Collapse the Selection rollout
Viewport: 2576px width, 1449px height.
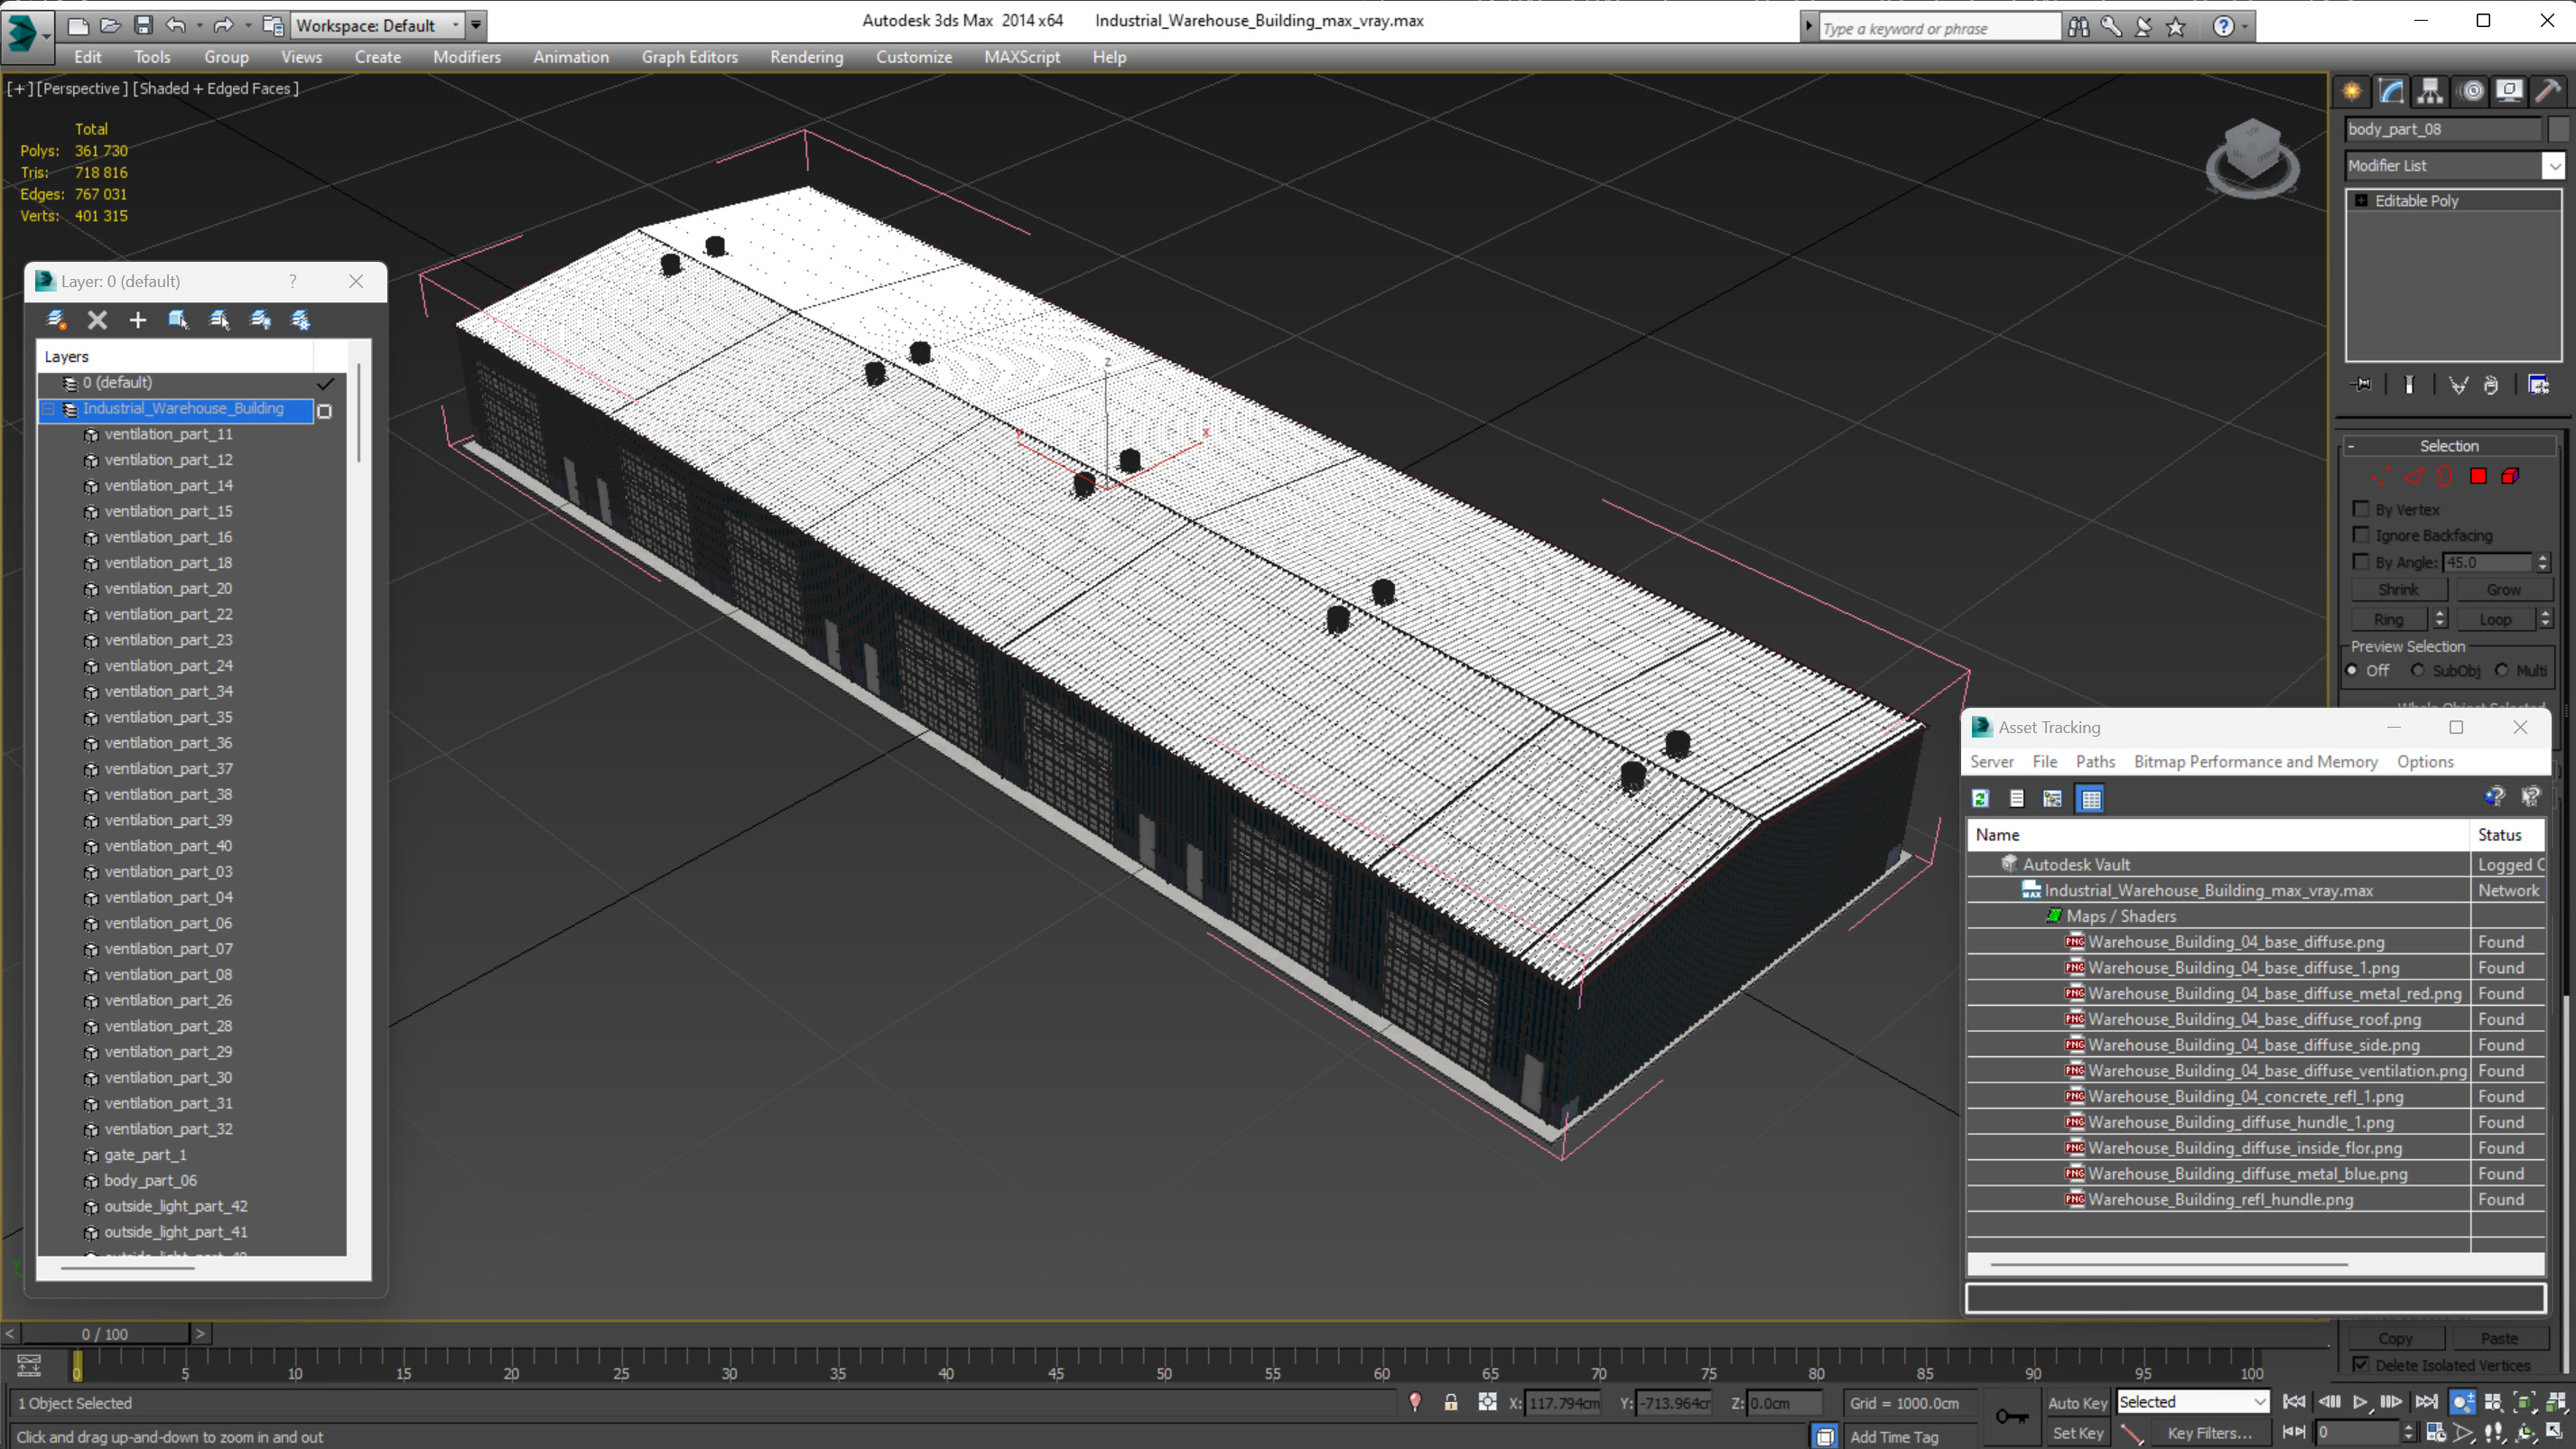(x=2351, y=446)
